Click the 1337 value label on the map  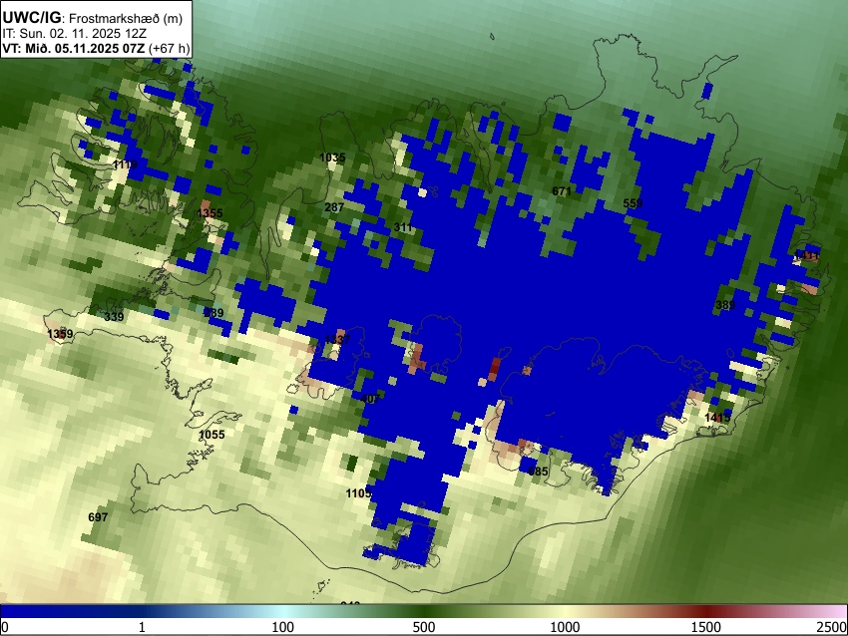click(x=337, y=339)
